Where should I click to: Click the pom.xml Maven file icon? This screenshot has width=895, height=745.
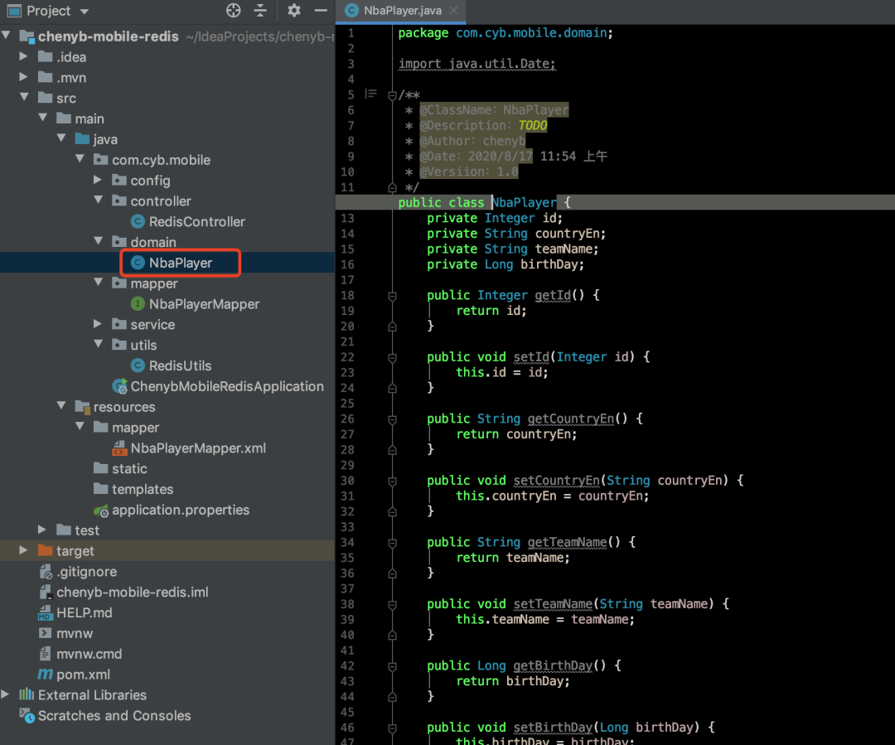coord(46,675)
